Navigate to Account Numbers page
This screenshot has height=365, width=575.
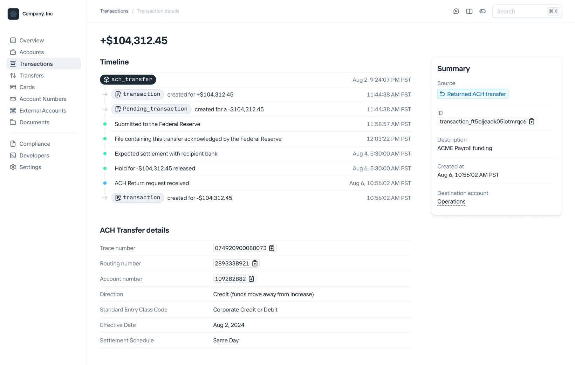tap(43, 99)
